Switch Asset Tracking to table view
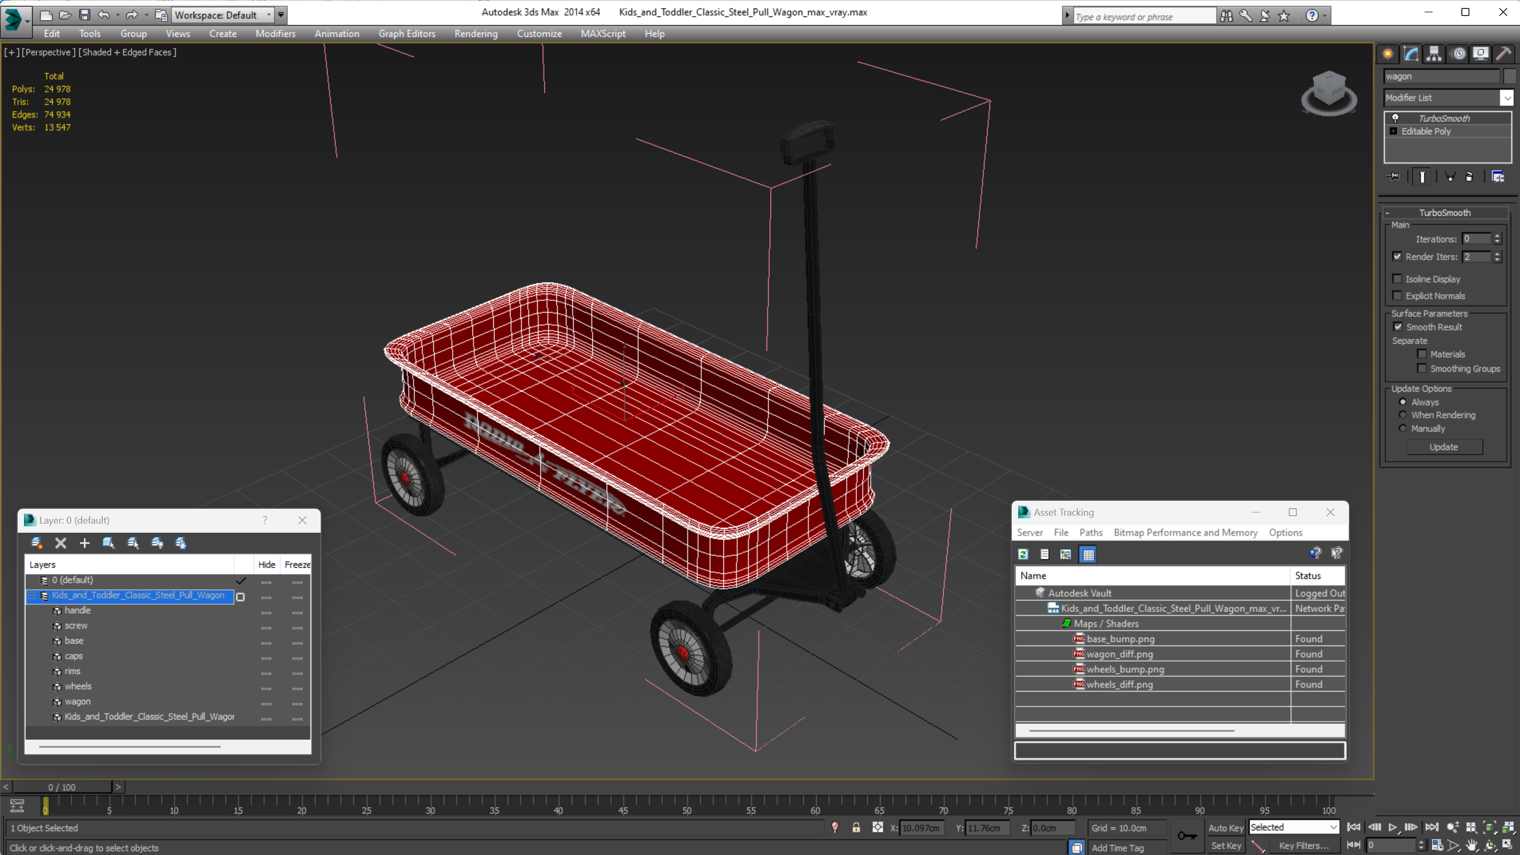1520x855 pixels. [x=1088, y=554]
